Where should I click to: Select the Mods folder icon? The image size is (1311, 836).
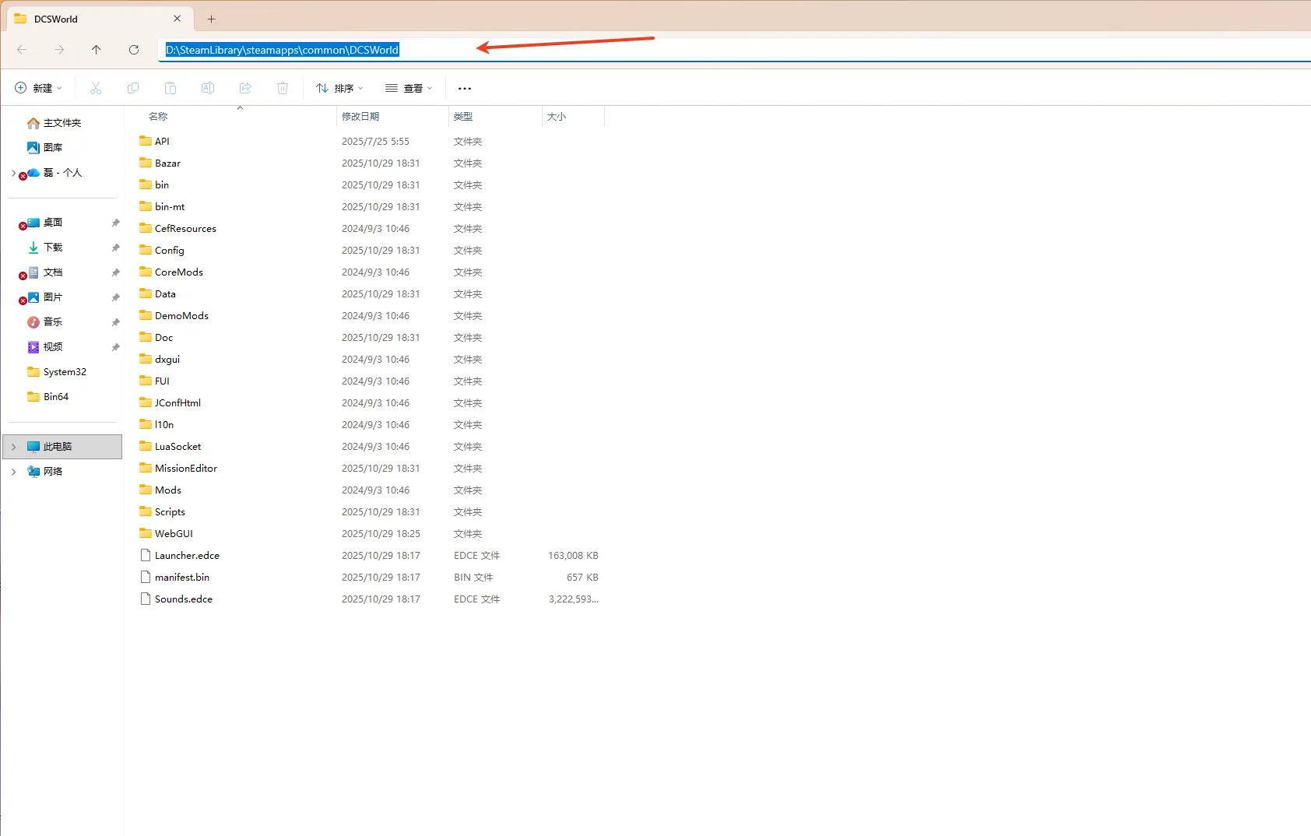click(x=146, y=490)
